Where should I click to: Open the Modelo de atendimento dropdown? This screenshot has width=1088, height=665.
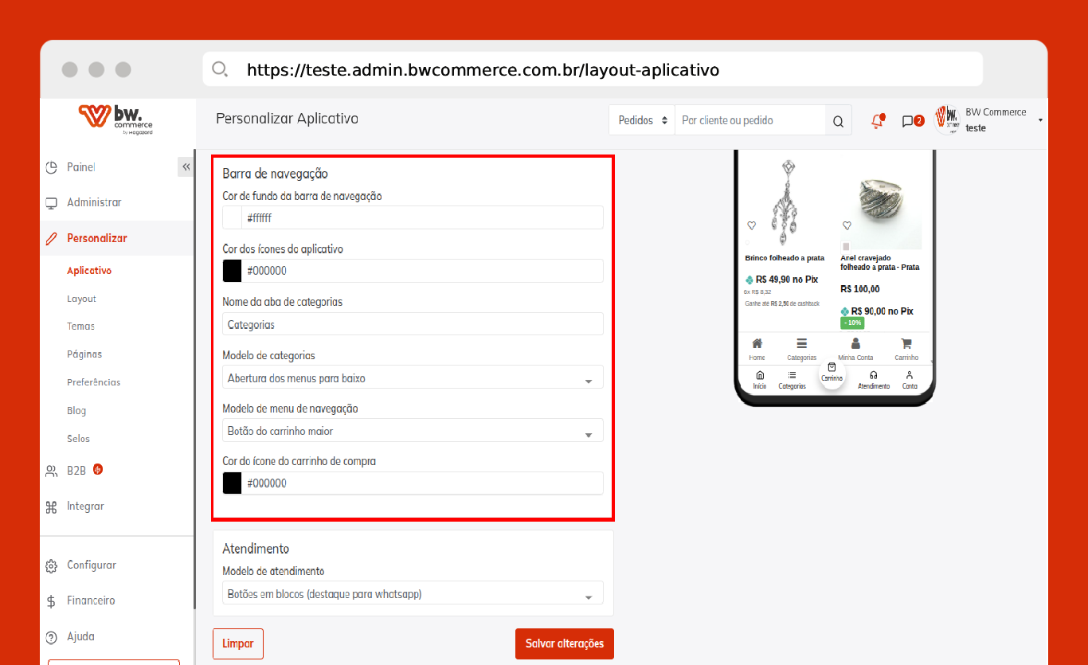pyautogui.click(x=413, y=594)
